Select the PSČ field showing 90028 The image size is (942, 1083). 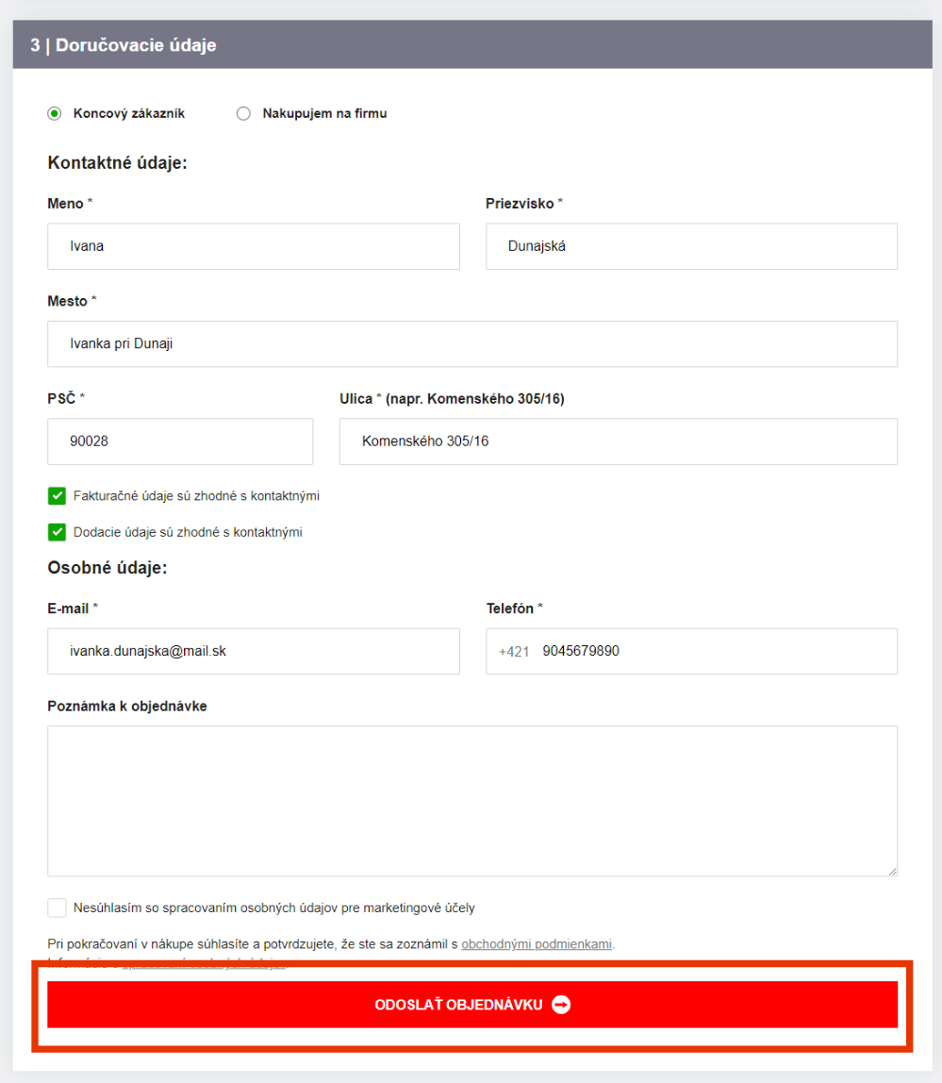[x=179, y=442]
